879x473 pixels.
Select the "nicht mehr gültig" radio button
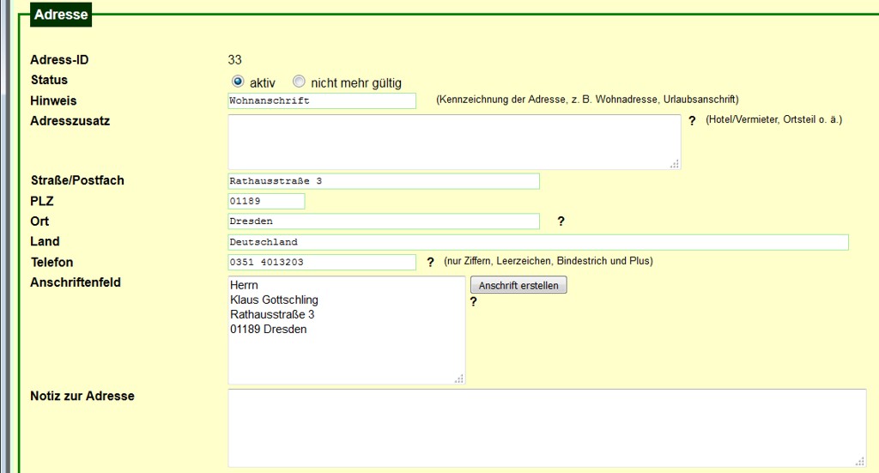tap(299, 82)
